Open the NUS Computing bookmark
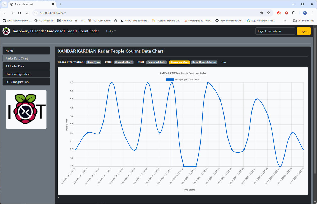The width and height of the screenshot is (317, 204). pyautogui.click(x=100, y=21)
